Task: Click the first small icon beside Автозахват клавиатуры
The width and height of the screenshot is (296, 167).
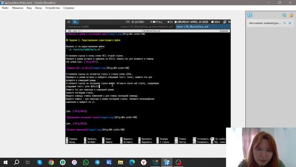Action: (284, 23)
